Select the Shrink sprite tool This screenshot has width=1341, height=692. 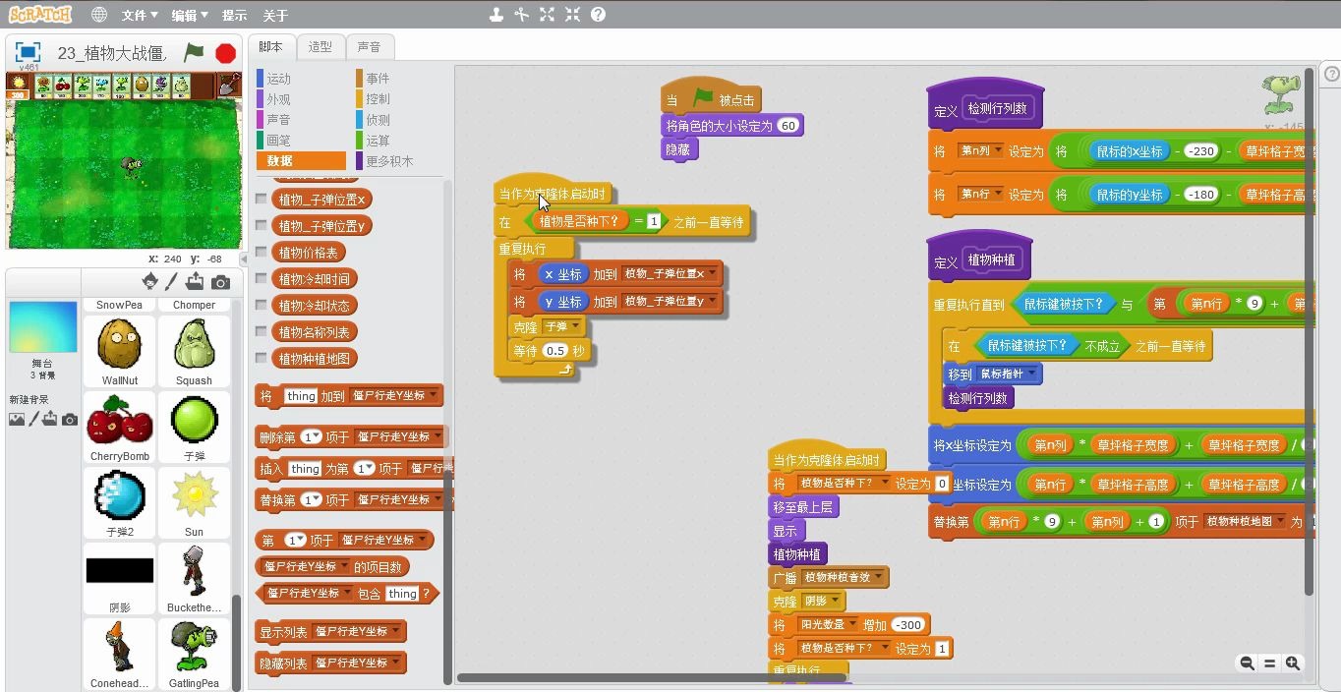(572, 15)
